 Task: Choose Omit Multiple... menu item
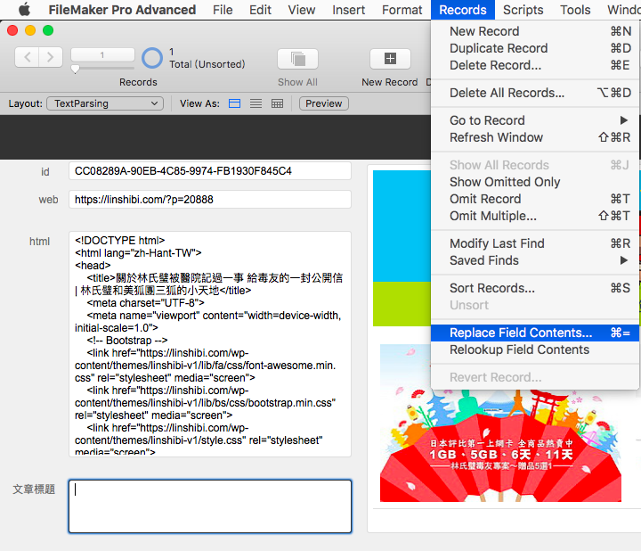[x=535, y=216]
